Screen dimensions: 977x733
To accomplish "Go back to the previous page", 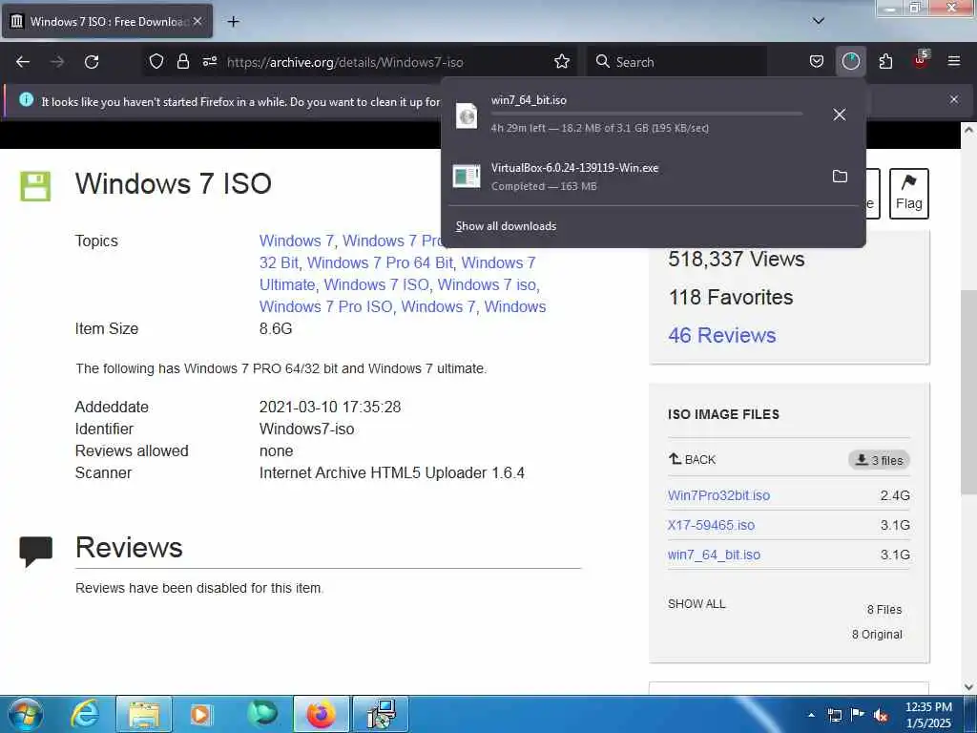I will click(23, 62).
